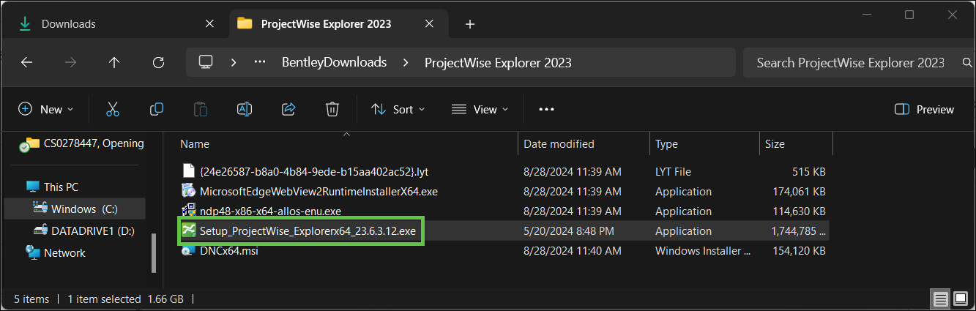Click the Setup_ProjectWise_Explorer file icon
This screenshot has width=976, height=311.
(188, 231)
